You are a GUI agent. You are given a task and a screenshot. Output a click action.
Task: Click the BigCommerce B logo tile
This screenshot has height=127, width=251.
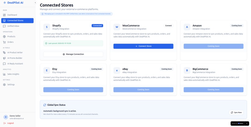pyautogui.click(x=187, y=71)
